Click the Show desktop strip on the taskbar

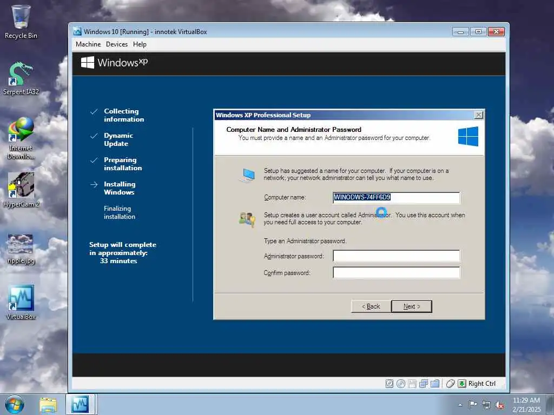coord(550,404)
